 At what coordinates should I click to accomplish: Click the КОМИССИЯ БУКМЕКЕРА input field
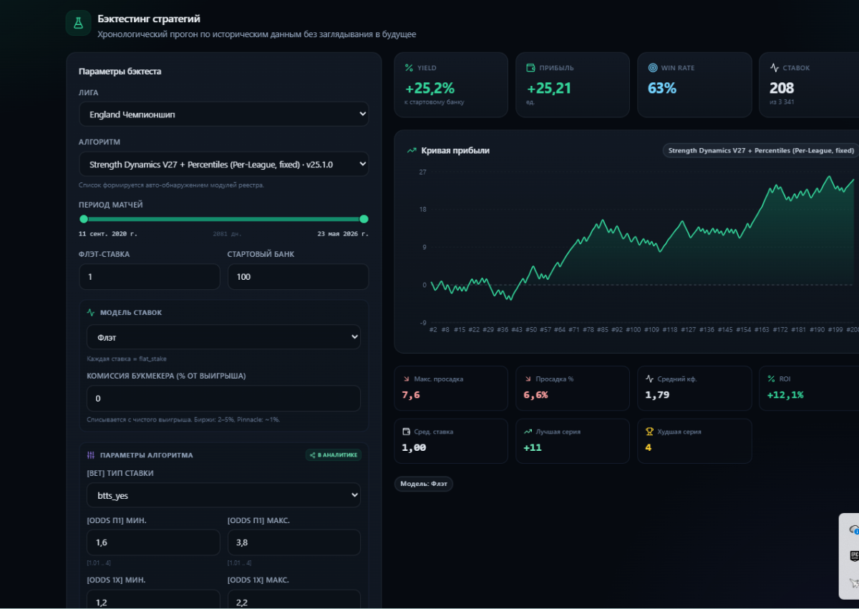(x=224, y=399)
